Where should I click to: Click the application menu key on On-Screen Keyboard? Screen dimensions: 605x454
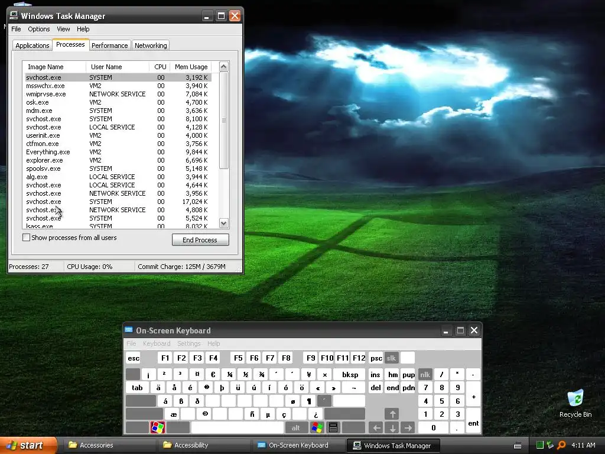click(333, 427)
